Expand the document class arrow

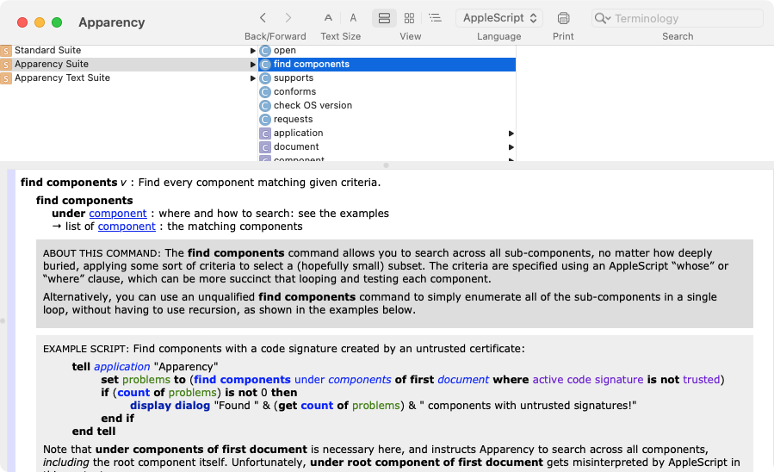tap(511, 147)
